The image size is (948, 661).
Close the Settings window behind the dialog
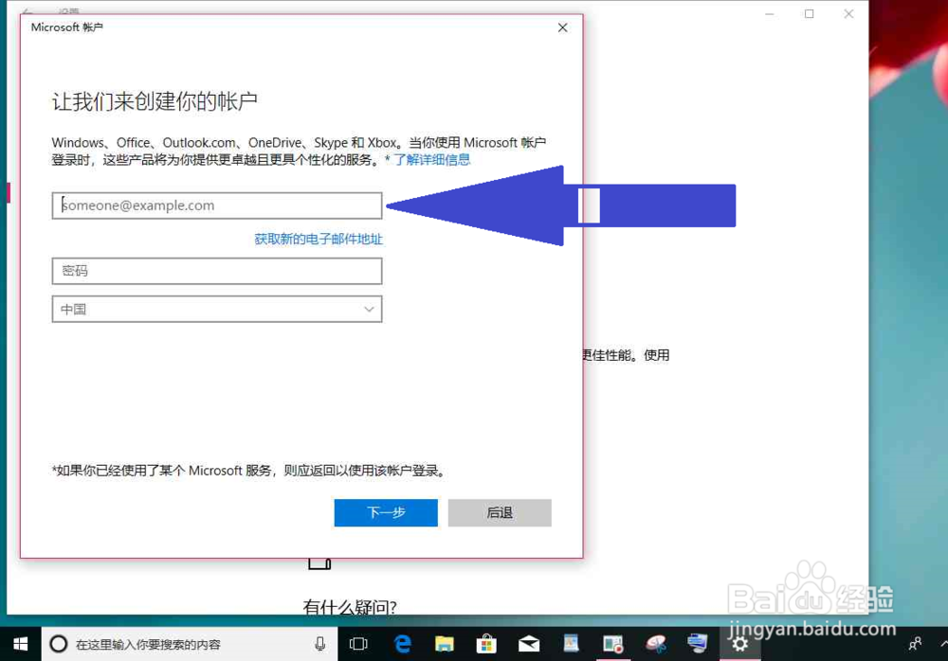click(x=848, y=14)
